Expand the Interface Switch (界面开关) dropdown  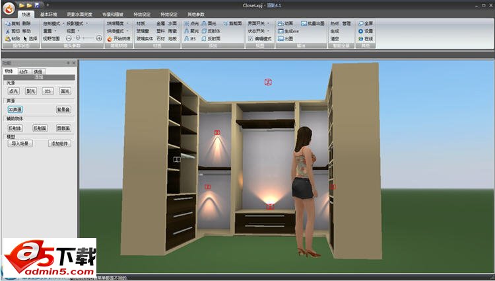(x=260, y=23)
